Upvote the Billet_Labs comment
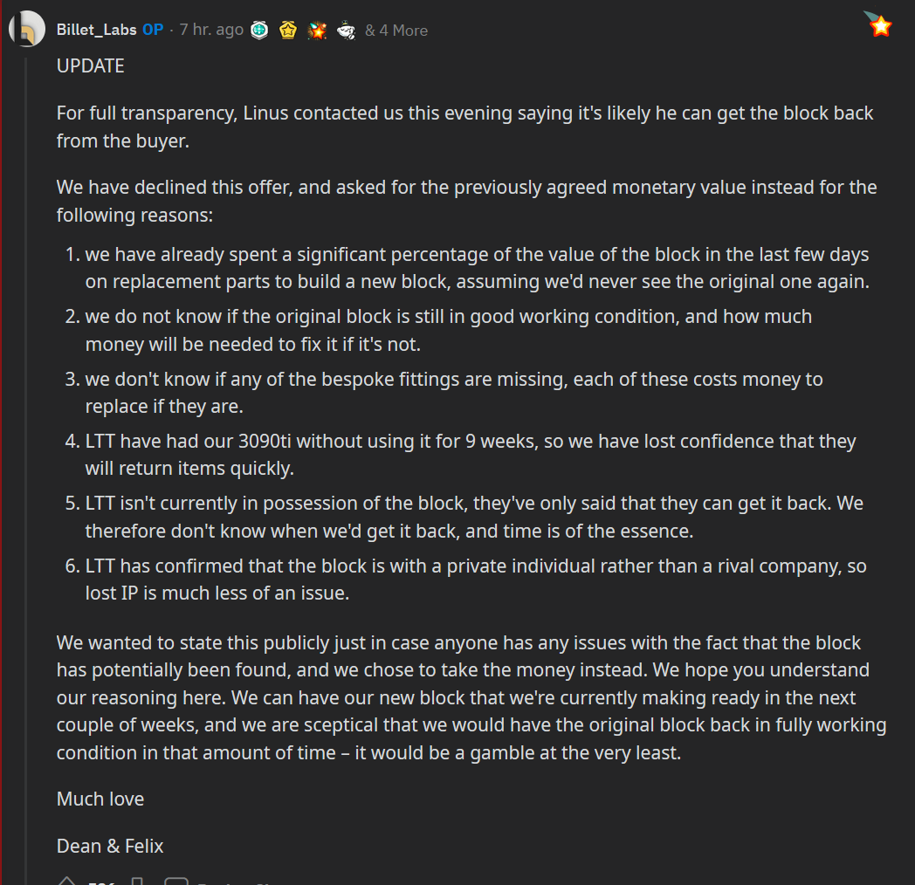Image resolution: width=915 pixels, height=885 pixels. pyautogui.click(x=67, y=881)
